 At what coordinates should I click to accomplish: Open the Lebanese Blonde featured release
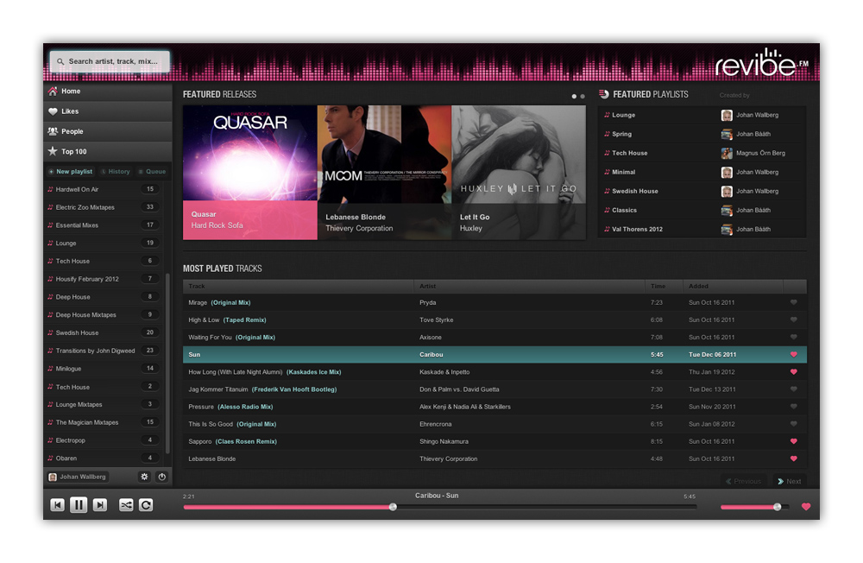click(x=384, y=173)
